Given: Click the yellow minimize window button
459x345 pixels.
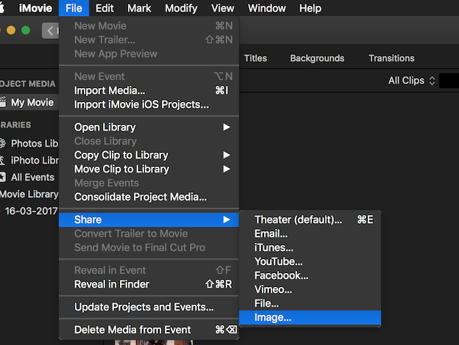Looking at the screenshot, I should pyautogui.click(x=11, y=30).
